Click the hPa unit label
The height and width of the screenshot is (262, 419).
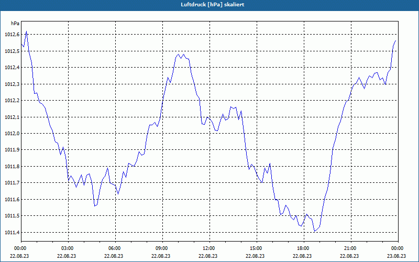[15, 23]
